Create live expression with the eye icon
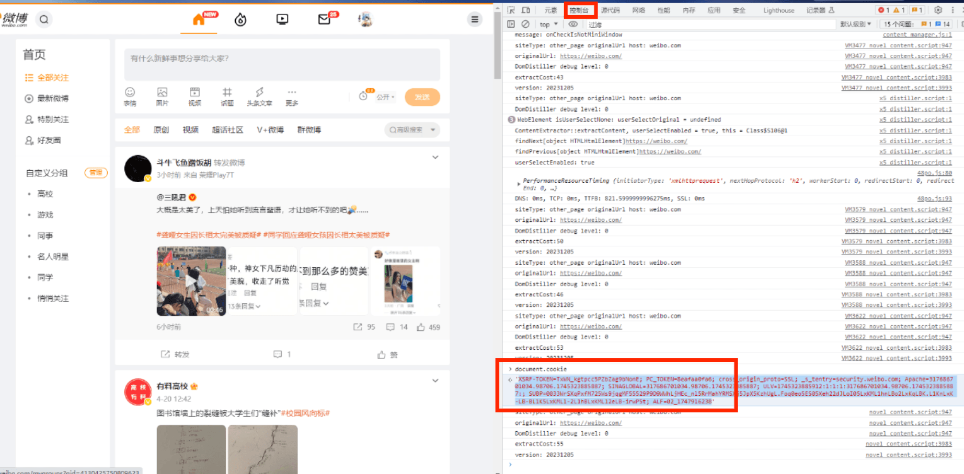 (x=573, y=24)
